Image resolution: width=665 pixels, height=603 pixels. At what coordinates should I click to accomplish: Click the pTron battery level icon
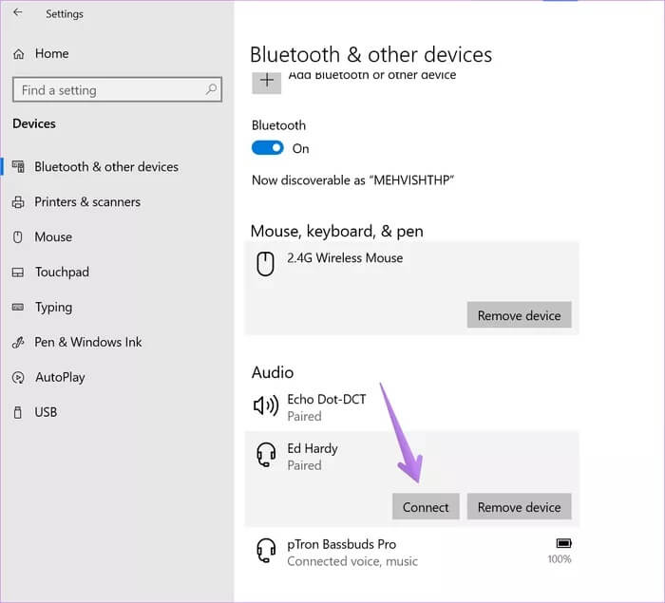[563, 543]
